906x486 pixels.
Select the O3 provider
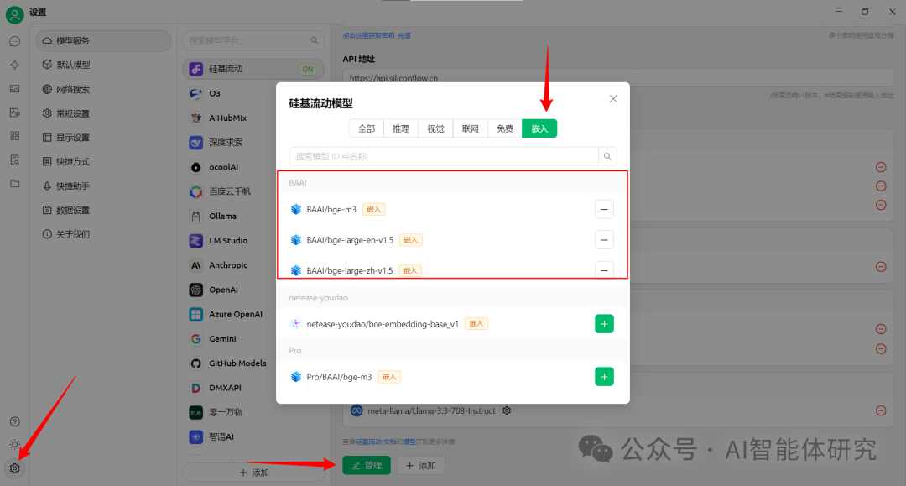pos(253,94)
